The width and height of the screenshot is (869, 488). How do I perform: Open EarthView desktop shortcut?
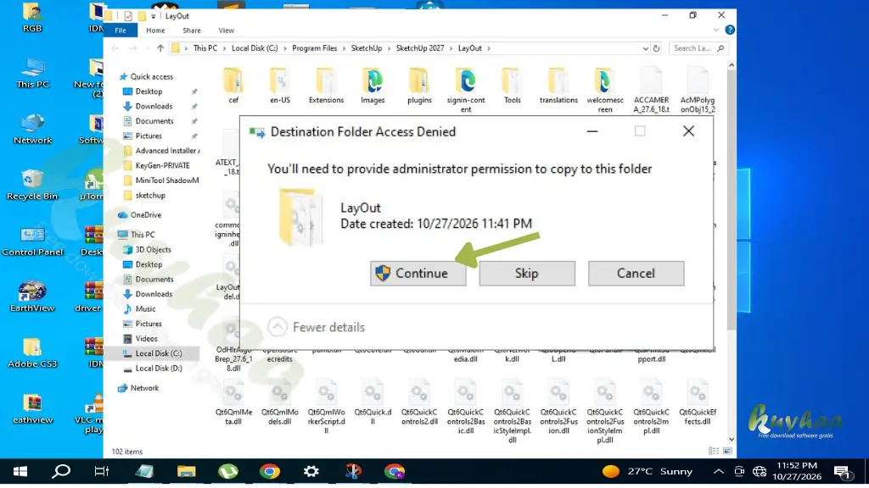click(x=32, y=297)
